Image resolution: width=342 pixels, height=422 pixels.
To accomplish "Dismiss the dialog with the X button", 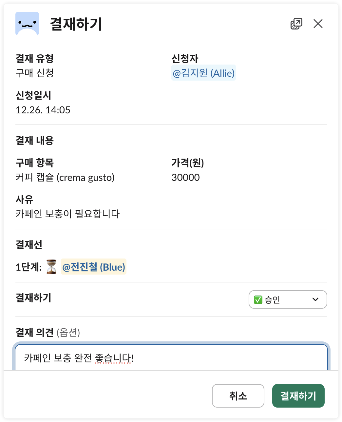I will (317, 23).
